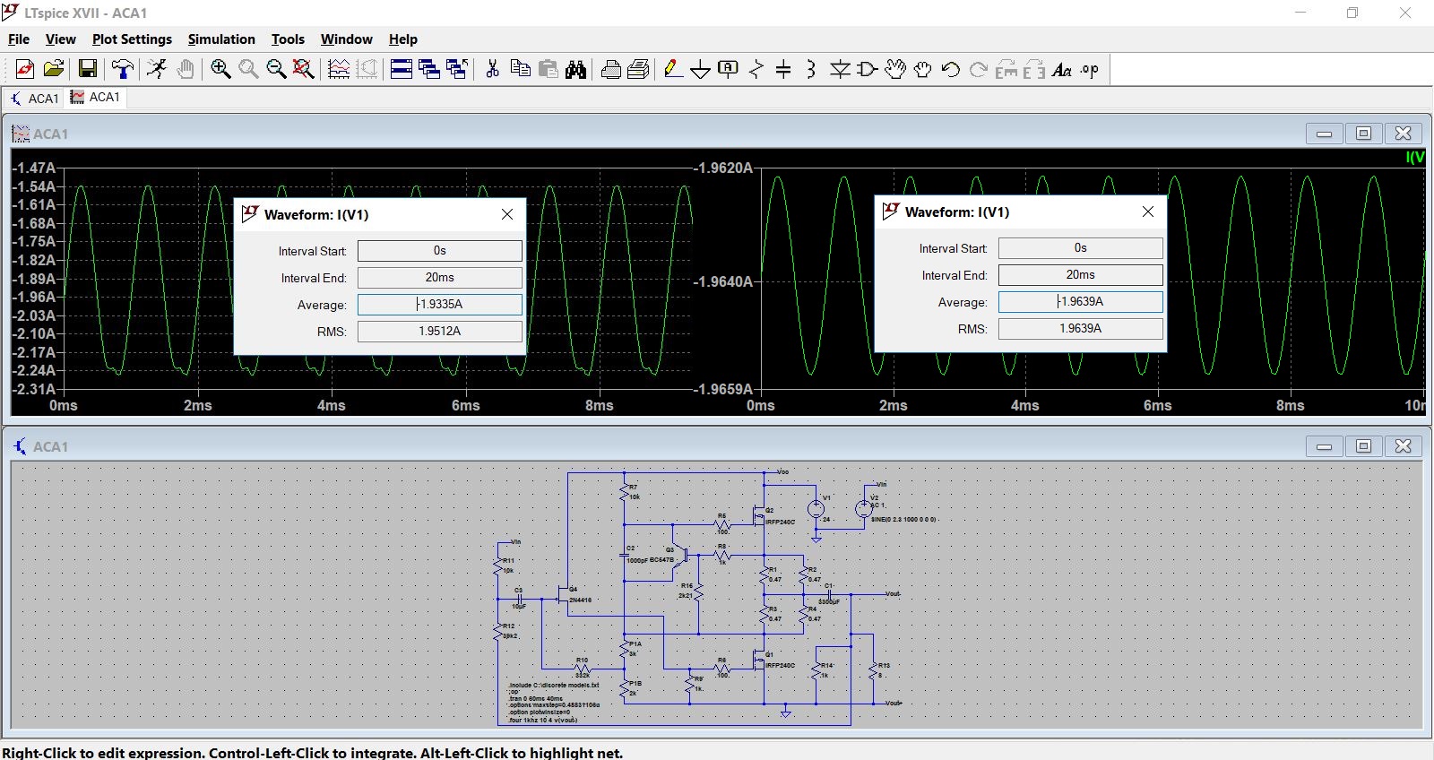
Task: Click the Autorange plot icon
Action: point(339,69)
